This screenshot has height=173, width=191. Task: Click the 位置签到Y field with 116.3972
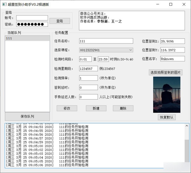pyautogui.click(x=173, y=50)
